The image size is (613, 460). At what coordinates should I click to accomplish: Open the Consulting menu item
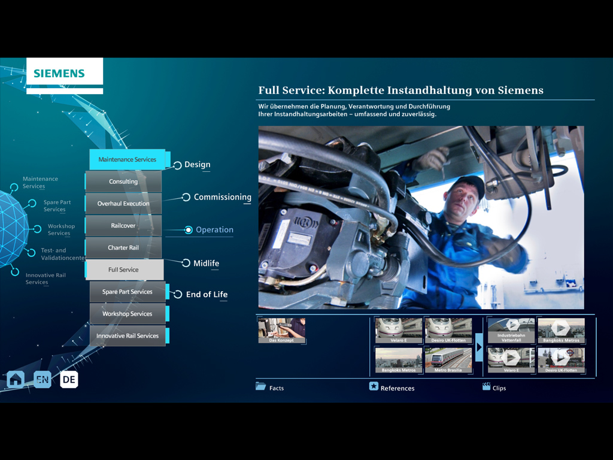[x=123, y=181]
